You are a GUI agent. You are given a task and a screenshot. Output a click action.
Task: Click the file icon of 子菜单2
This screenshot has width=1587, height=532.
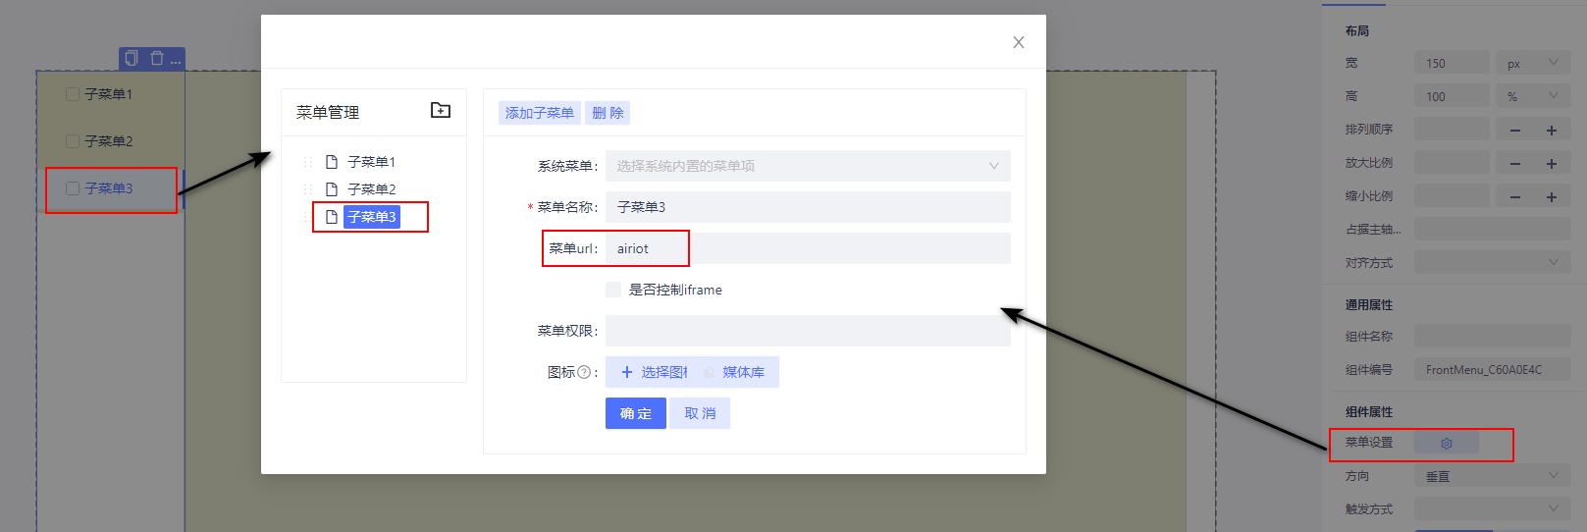[332, 189]
